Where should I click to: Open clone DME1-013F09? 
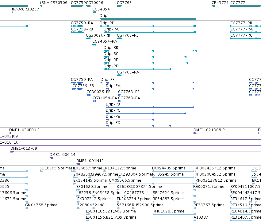24,149
